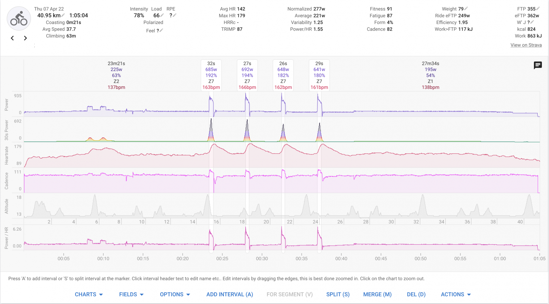Edit the Feel rating pencil icon
Viewport: 549px width, 304px height.
pyautogui.click(x=161, y=30)
